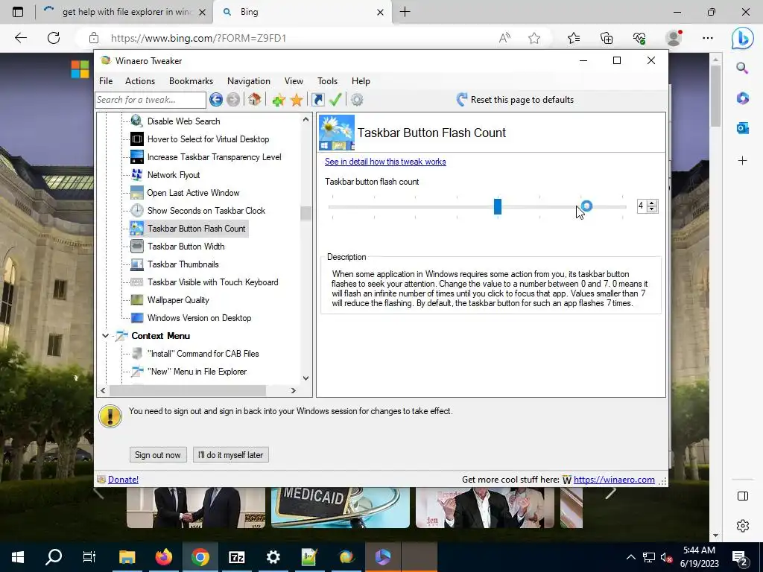Screen dimensions: 763x572
Task: Open the Windows Start button
Action: [x=18, y=557]
